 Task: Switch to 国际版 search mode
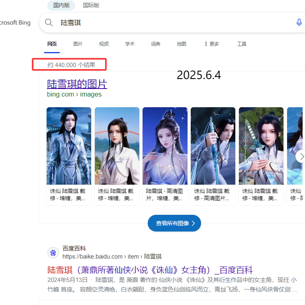pos(91,5)
